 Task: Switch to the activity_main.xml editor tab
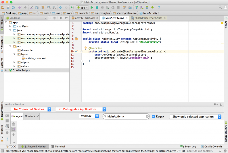tap(85, 18)
